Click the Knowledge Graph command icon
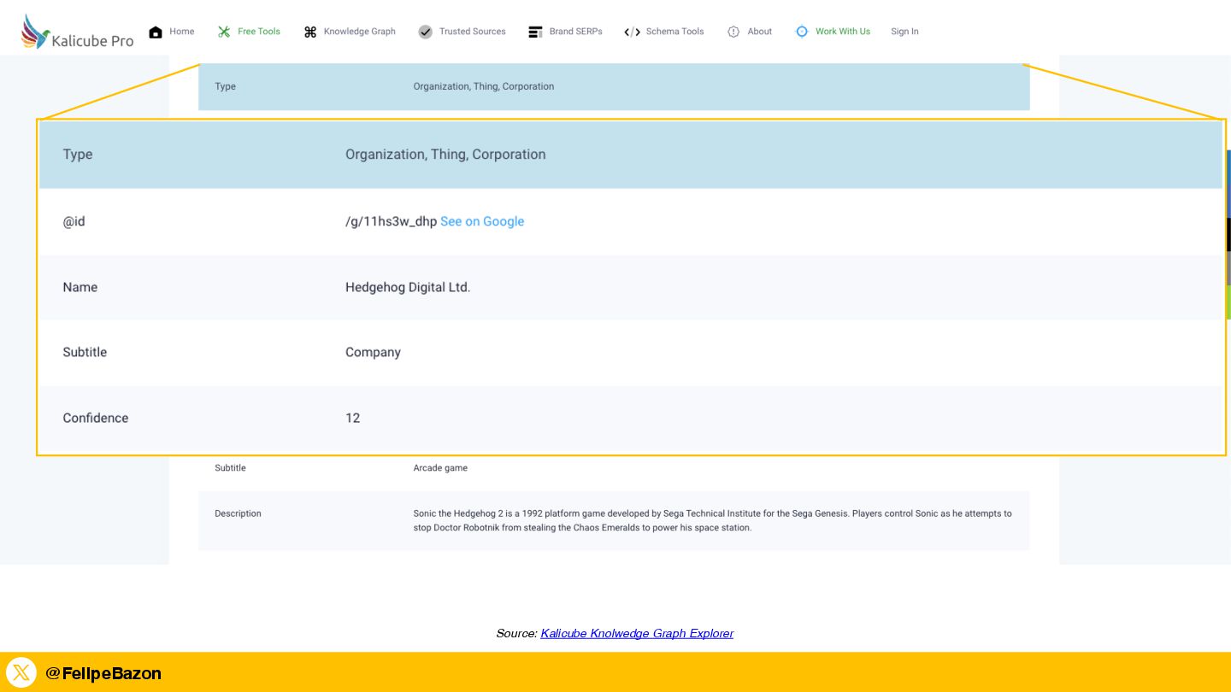1231x692 pixels. [x=310, y=32]
